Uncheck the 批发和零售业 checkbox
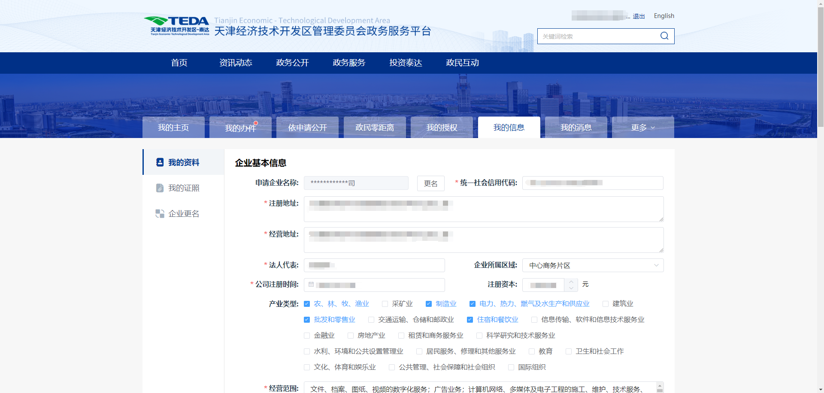This screenshot has height=393, width=824. tap(307, 320)
